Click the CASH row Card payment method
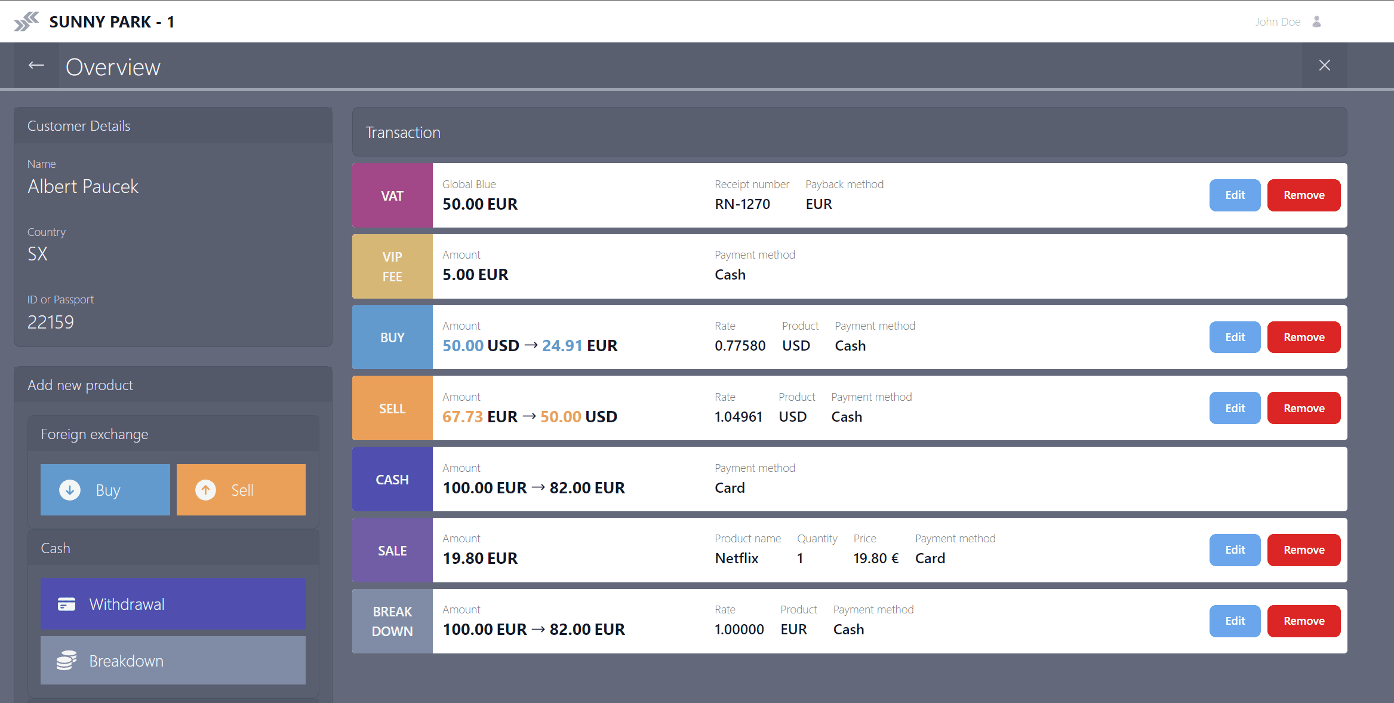 click(730, 488)
